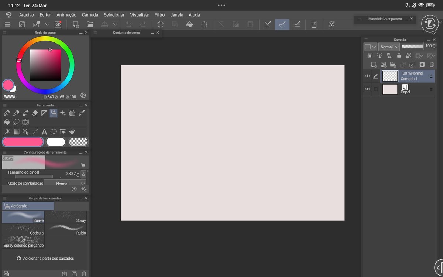Select the Fill bucket tool in Ferramenta

pos(7,122)
